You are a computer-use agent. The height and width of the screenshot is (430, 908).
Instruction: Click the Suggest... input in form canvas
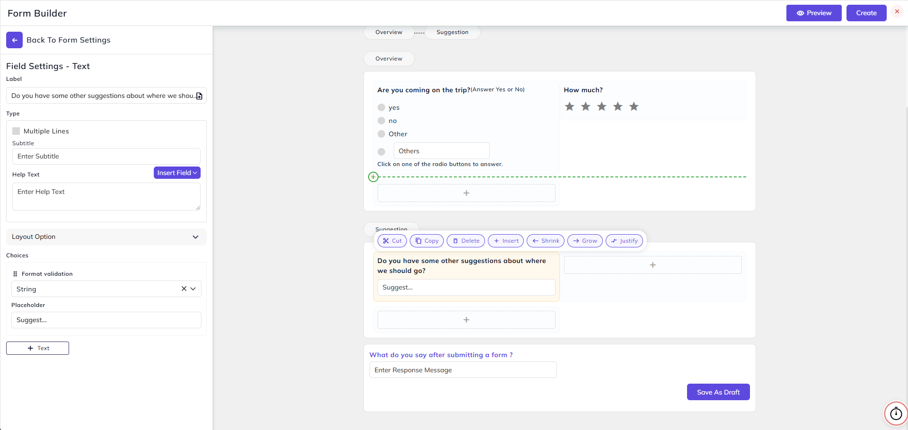(467, 288)
